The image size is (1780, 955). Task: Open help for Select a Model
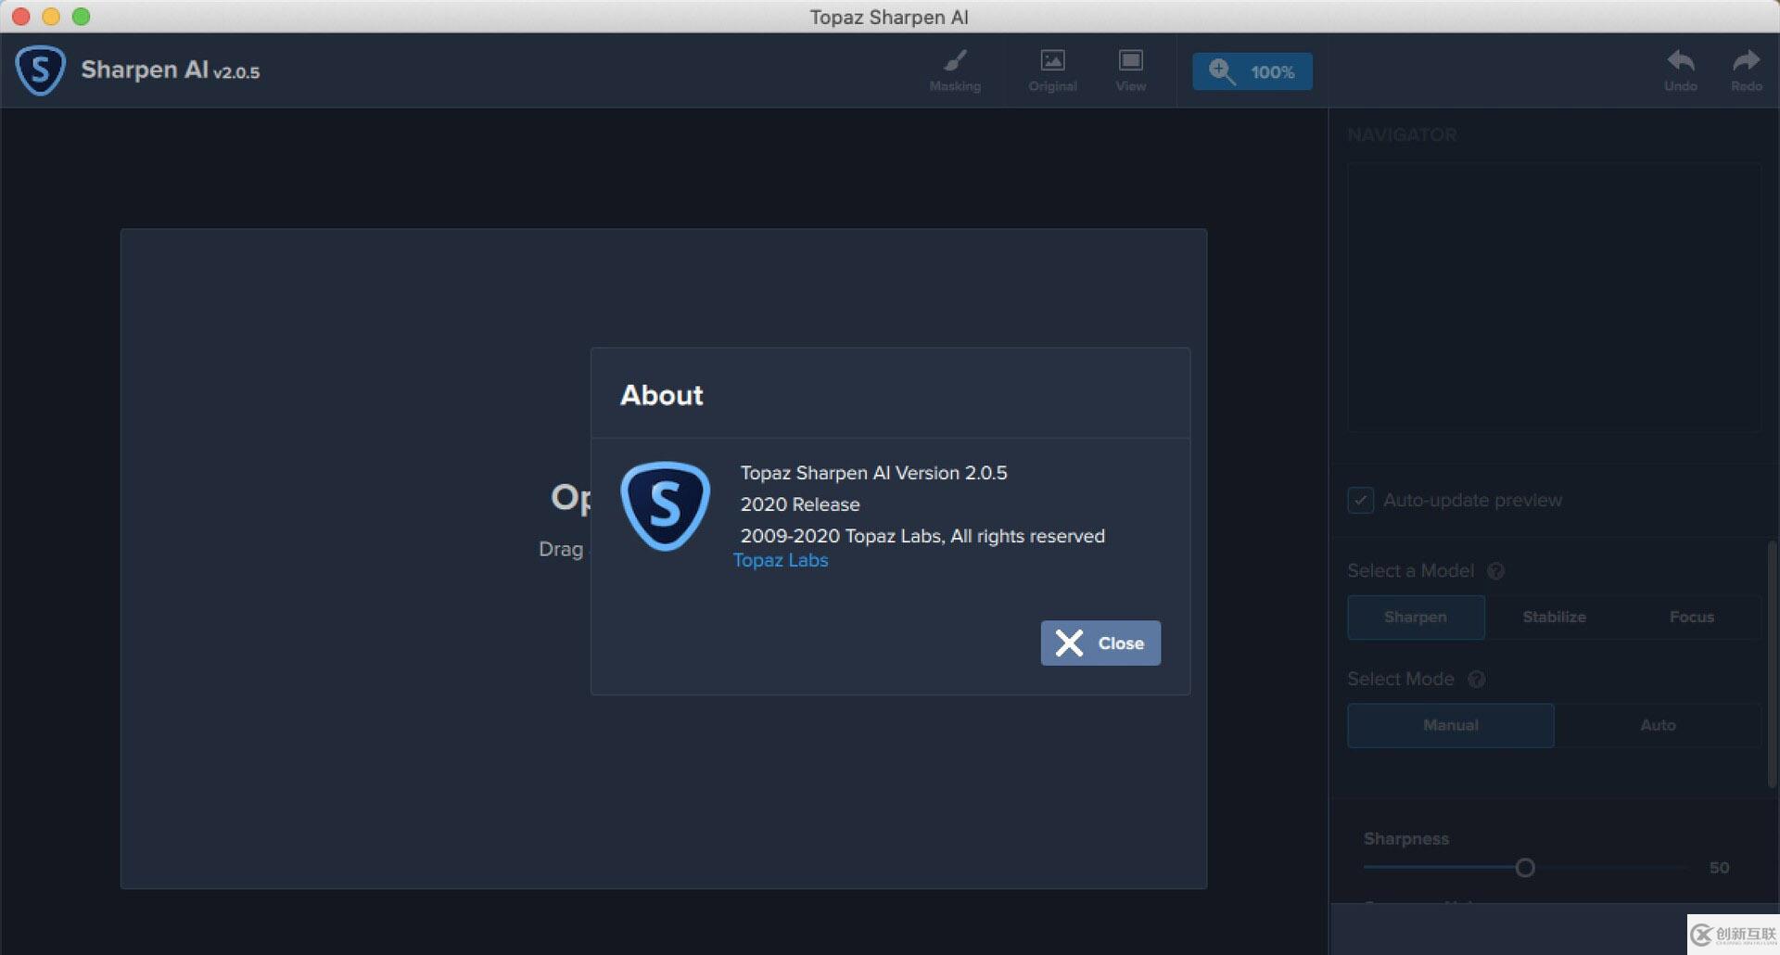1495,571
